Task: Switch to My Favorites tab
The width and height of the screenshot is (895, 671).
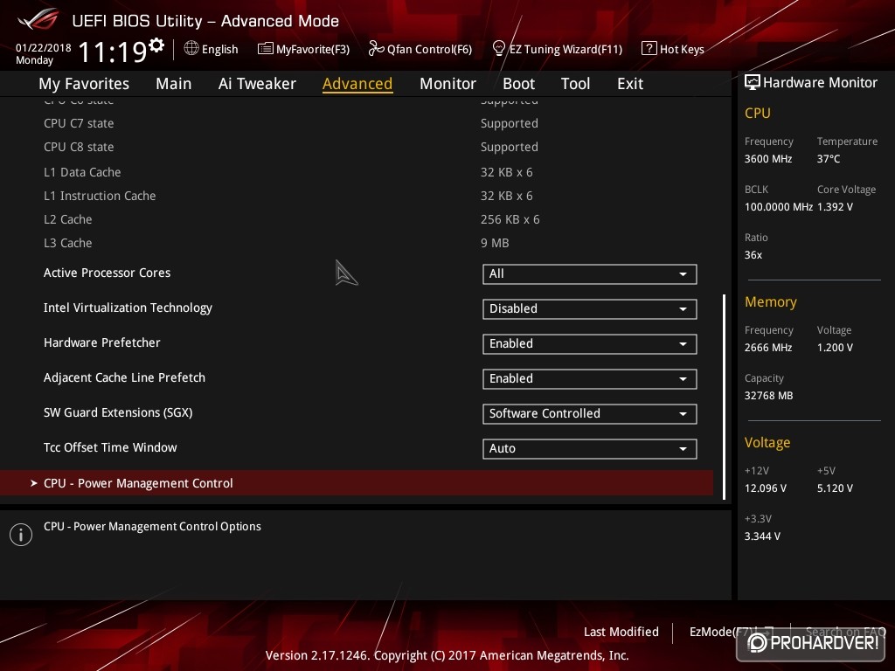Action: [x=84, y=84]
